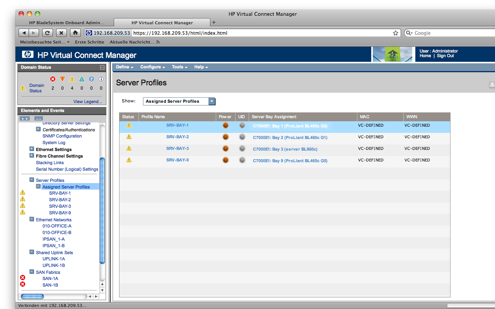The height and width of the screenshot is (309, 495).
Task: Collapse the SAN Fabrics tree node
Action: tap(32, 272)
